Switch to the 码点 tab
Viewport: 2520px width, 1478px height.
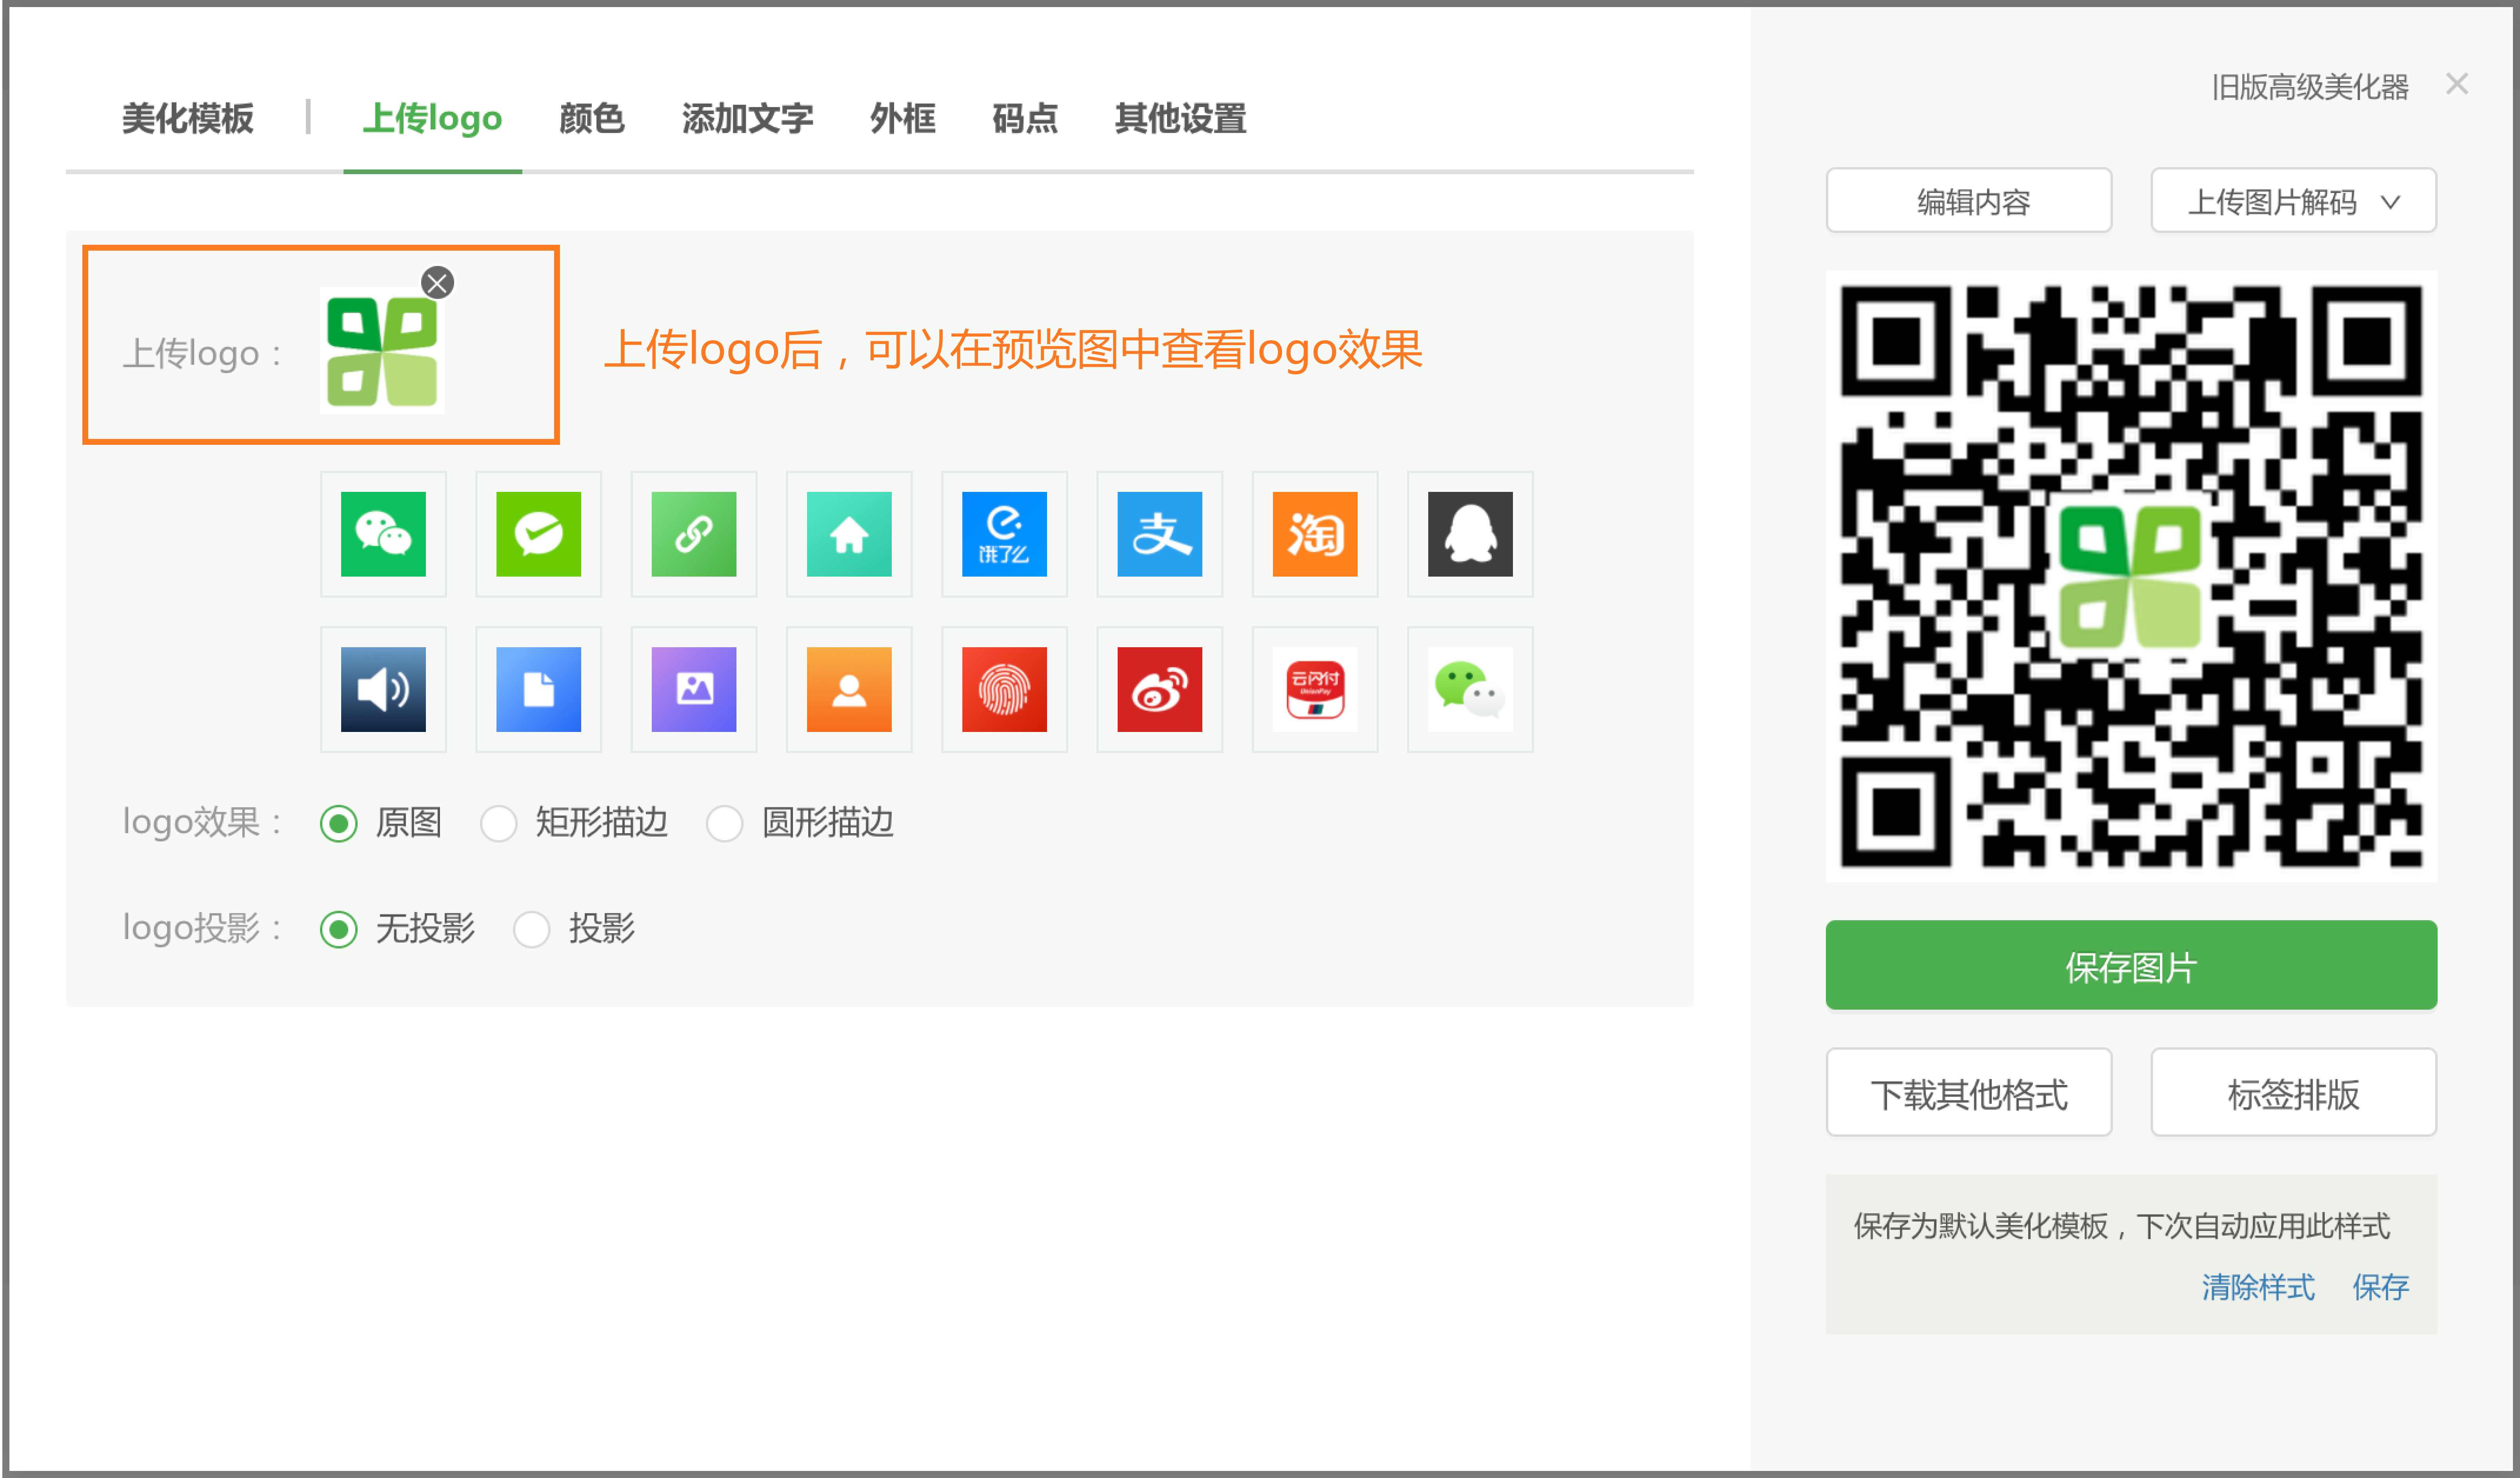pyautogui.click(x=1025, y=119)
